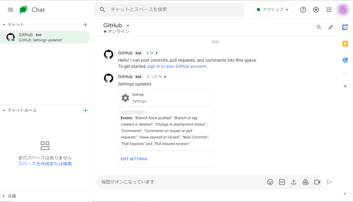This screenshot has width=353, height=202.
Task: Select the GitHub bot conversation in sidebar
Action: (45, 37)
